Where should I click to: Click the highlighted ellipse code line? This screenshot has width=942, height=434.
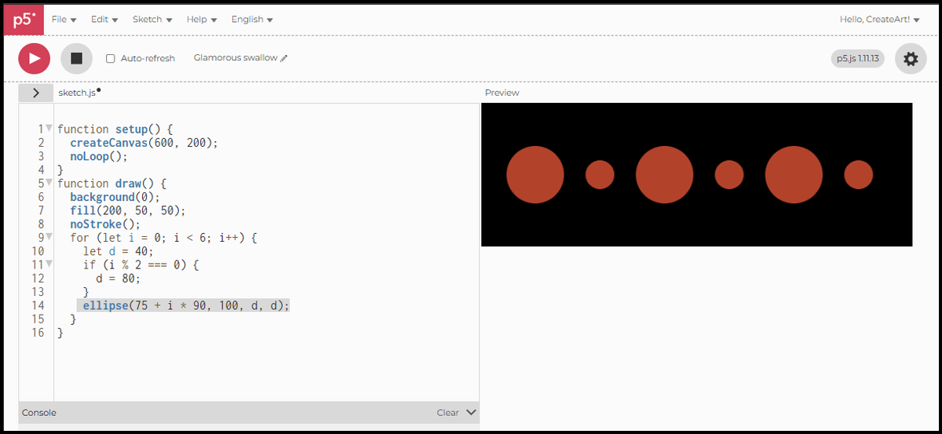[186, 305]
